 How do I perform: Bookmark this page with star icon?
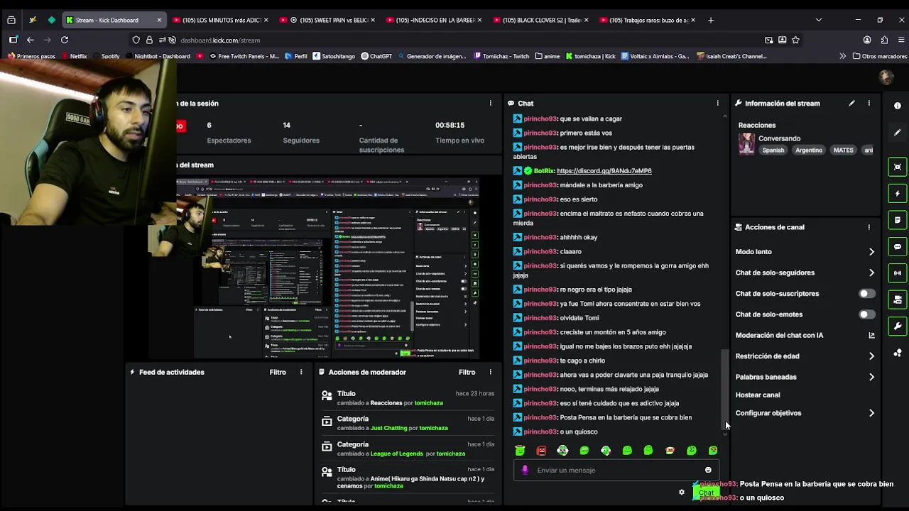[795, 40]
